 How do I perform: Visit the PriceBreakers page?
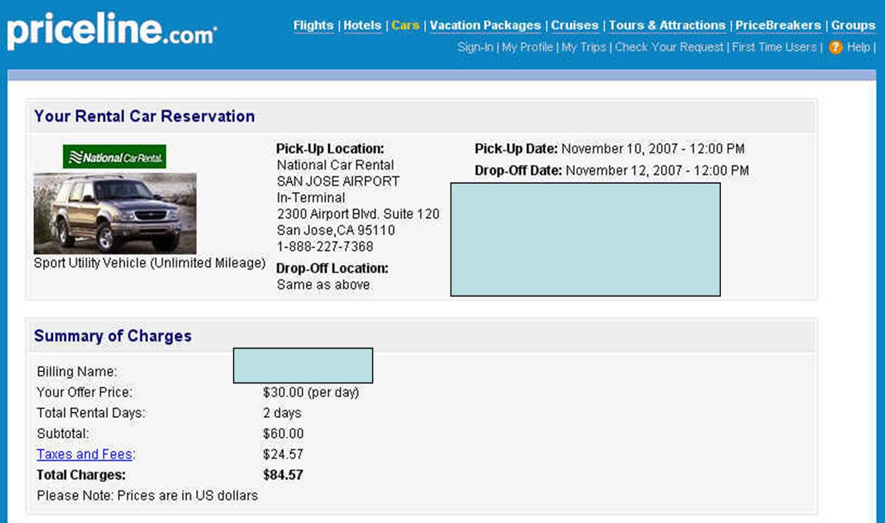tap(779, 25)
